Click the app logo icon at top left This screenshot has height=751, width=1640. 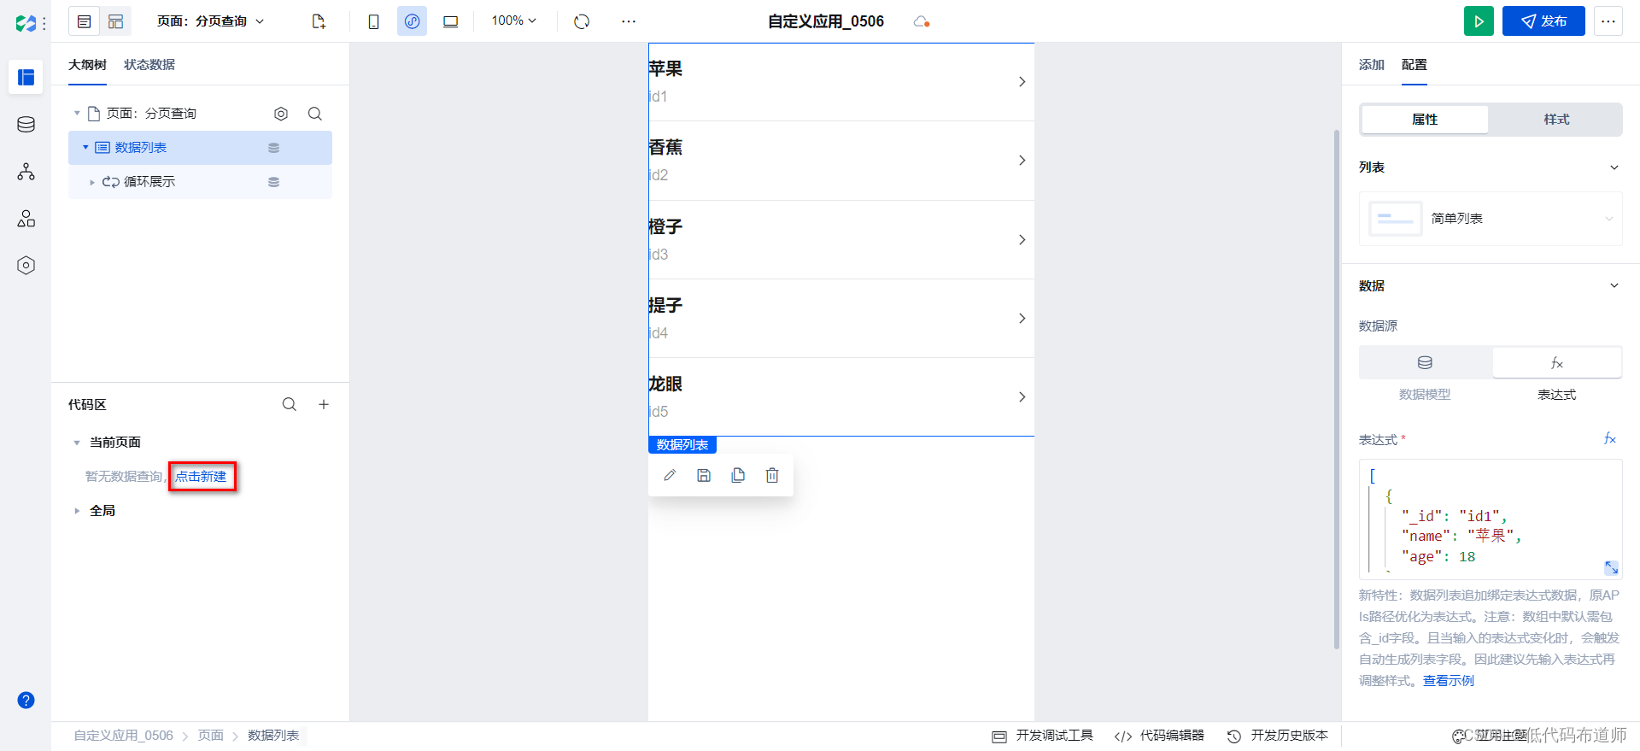(26, 22)
